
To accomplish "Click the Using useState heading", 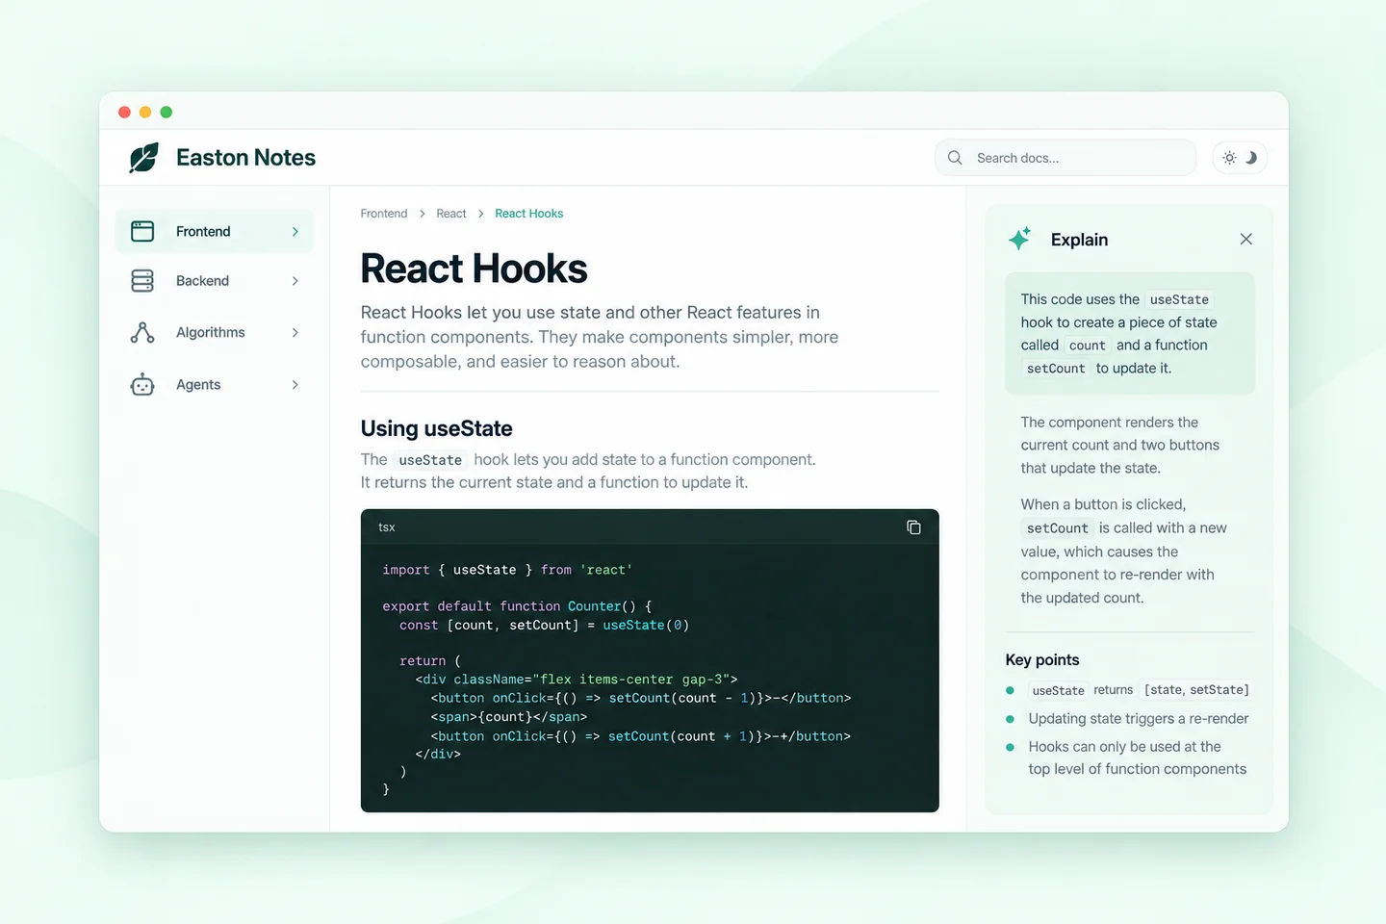I will [436, 428].
